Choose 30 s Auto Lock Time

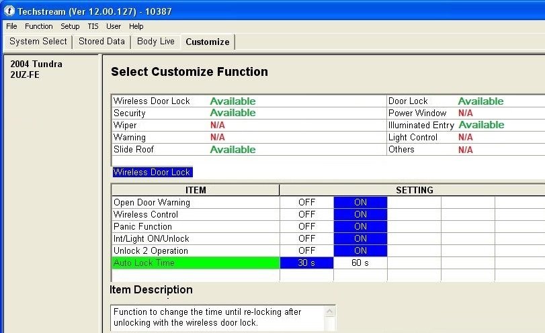(306, 263)
